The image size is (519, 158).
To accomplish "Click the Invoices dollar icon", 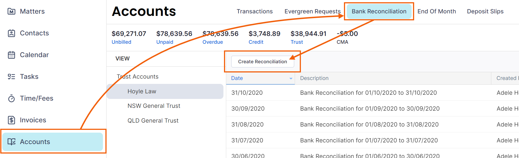I will (11, 120).
